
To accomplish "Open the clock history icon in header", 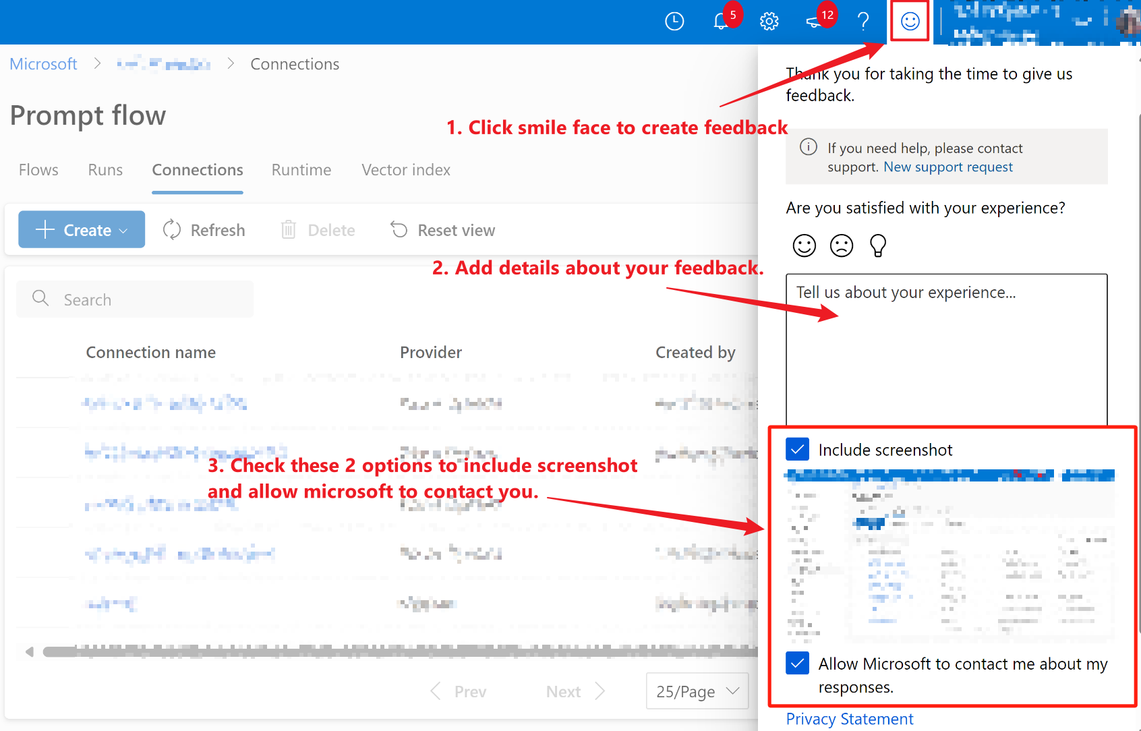I will [674, 22].
